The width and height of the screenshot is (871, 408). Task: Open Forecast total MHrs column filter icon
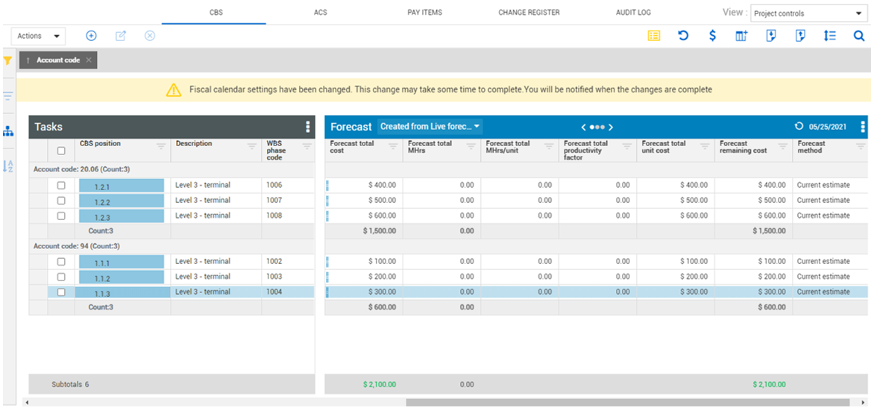tap(471, 146)
